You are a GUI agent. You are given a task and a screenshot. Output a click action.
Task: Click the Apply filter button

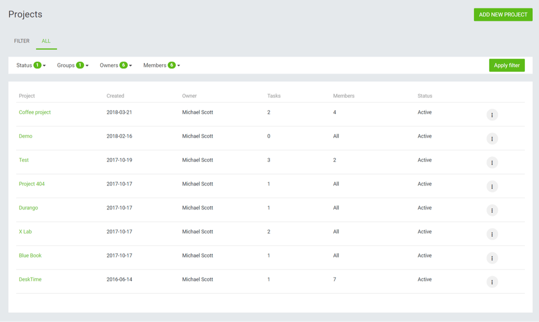point(507,65)
